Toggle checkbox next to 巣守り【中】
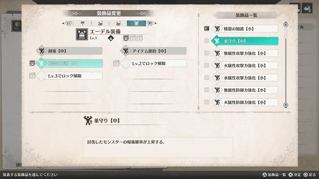Image resolution: width=319 pixels, height=179 pixels. (x=207, y=41)
